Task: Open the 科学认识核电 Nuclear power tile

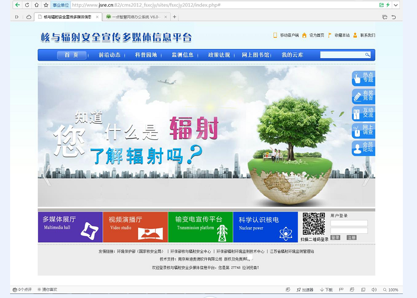Action: pyautogui.click(x=265, y=227)
